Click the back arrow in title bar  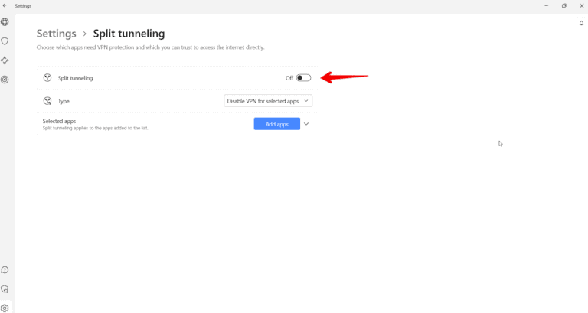[x=5, y=5]
